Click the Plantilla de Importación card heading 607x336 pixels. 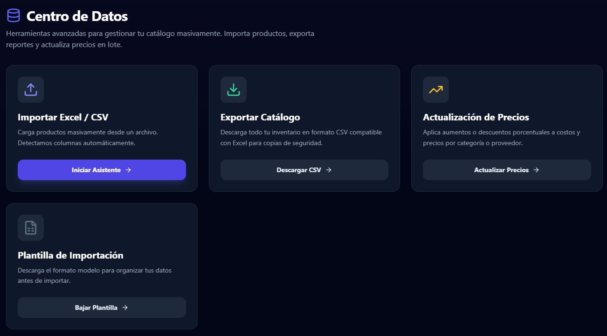click(70, 255)
